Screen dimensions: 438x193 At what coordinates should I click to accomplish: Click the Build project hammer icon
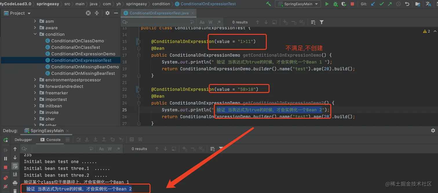coord(269,4)
